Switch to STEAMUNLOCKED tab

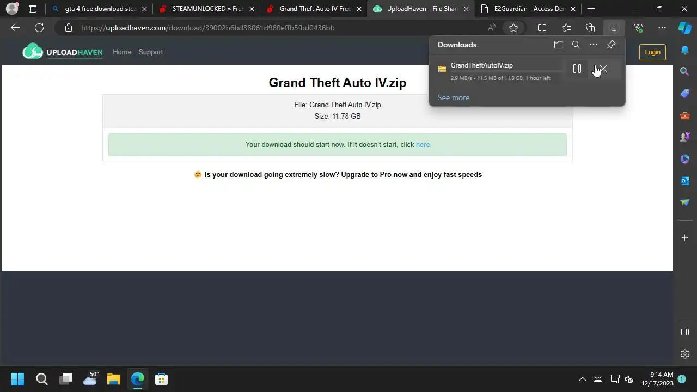click(206, 9)
